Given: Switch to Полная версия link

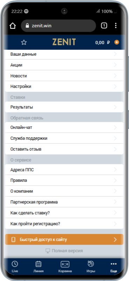Looking at the screenshot, I should (64, 251).
